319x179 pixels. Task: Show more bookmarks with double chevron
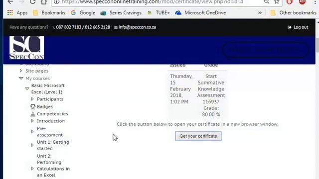coord(260,13)
